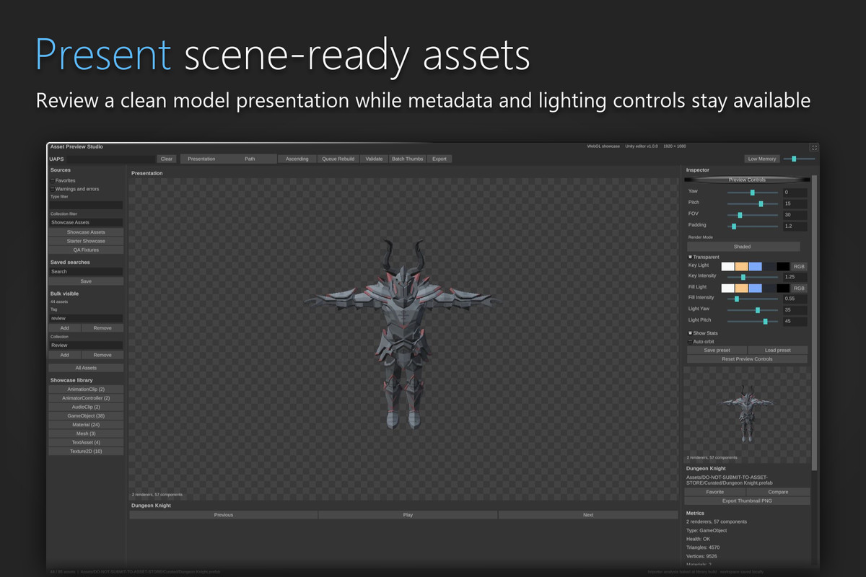This screenshot has width=866, height=577.
Task: Click the Queue Rebuild toolbar button
Action: (x=338, y=159)
